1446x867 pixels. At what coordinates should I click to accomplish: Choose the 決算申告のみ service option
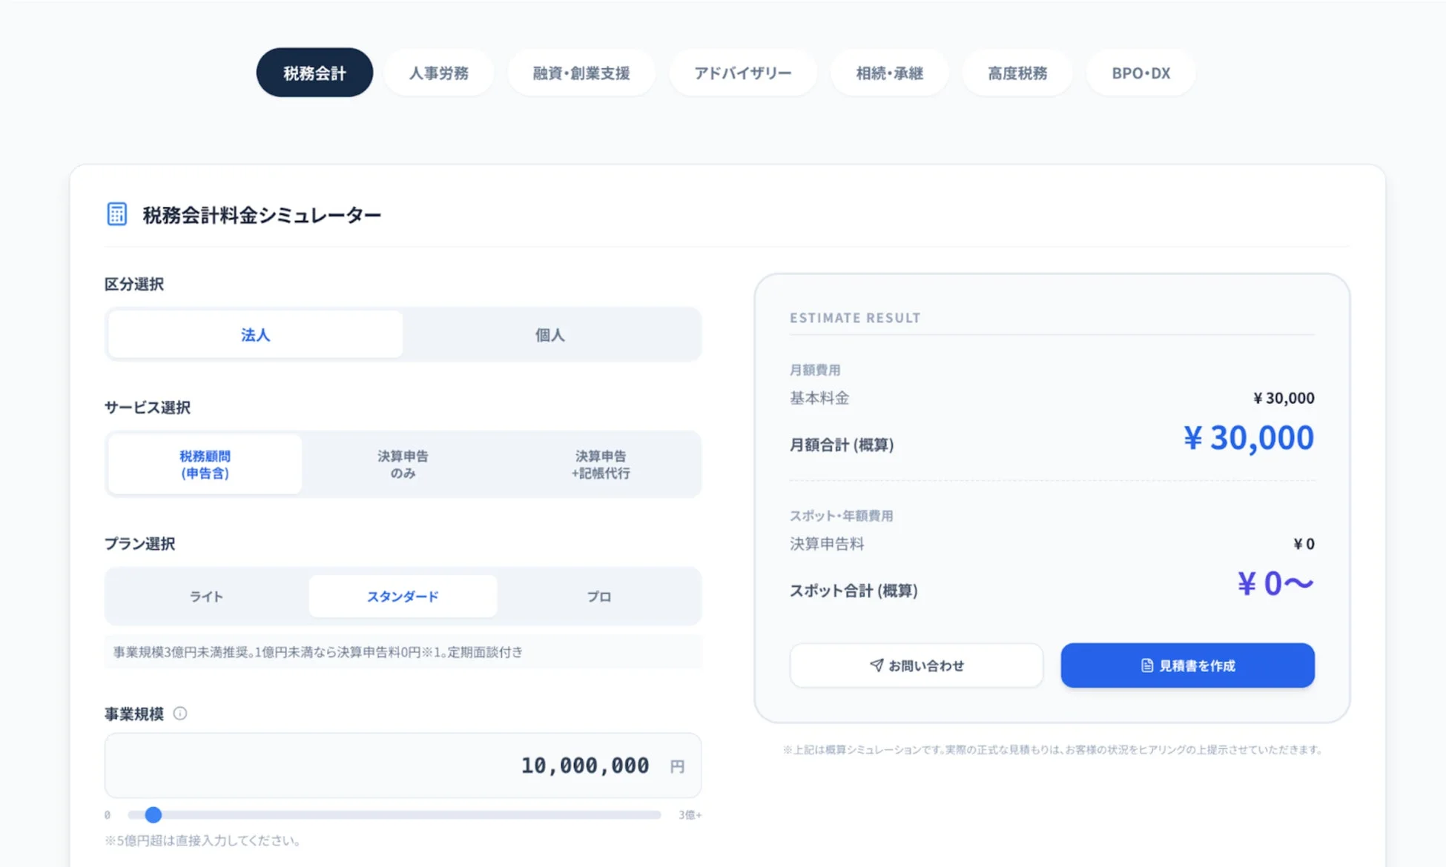point(403,464)
